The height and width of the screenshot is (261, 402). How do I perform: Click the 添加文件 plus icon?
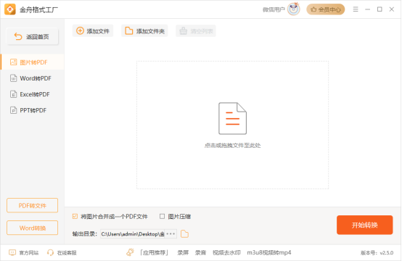[80, 31]
